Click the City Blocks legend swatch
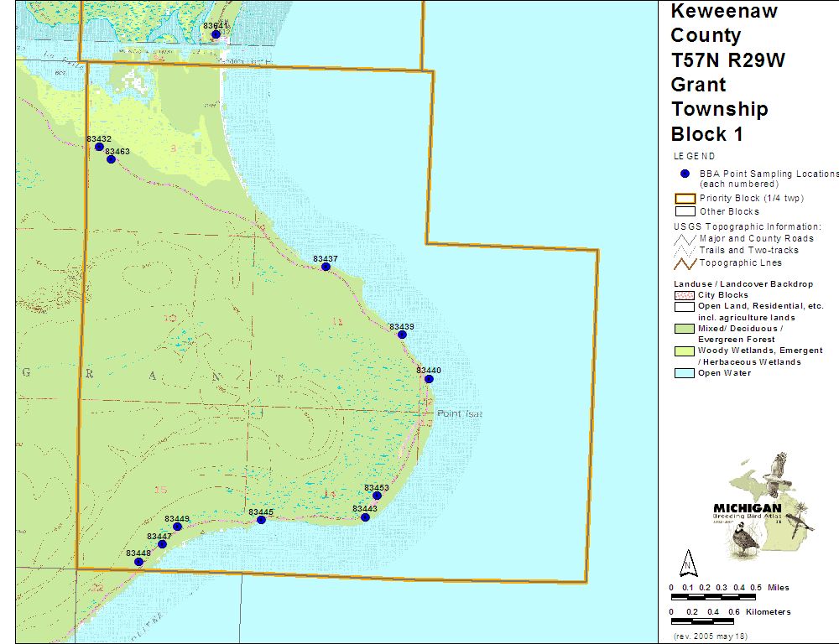The image size is (839, 644). coord(685,295)
